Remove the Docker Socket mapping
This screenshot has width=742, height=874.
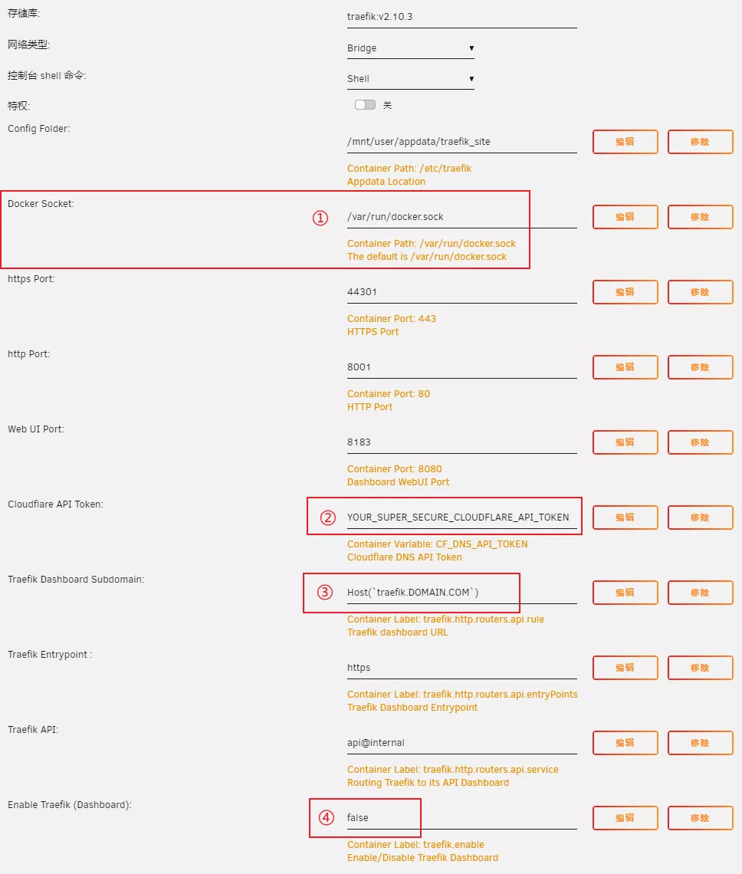(x=700, y=217)
